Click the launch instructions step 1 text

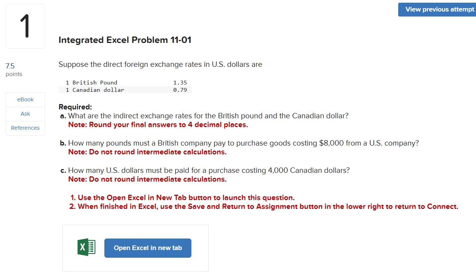(181, 197)
